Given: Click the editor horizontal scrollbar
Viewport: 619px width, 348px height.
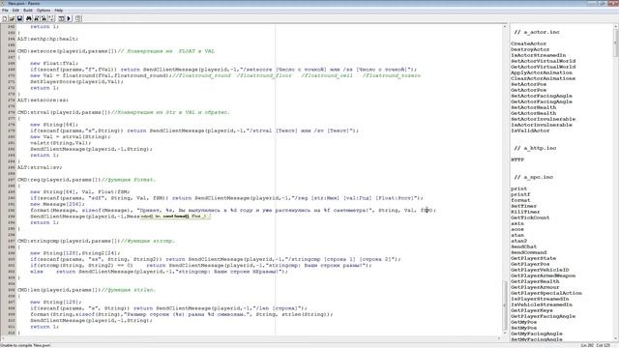Looking at the screenshot, I should pyautogui.click(x=252, y=338).
